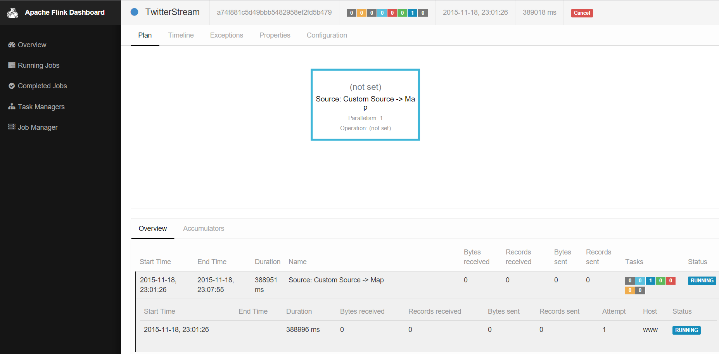Click the header start time 2015-11-18, 23:01:26

coord(475,12)
